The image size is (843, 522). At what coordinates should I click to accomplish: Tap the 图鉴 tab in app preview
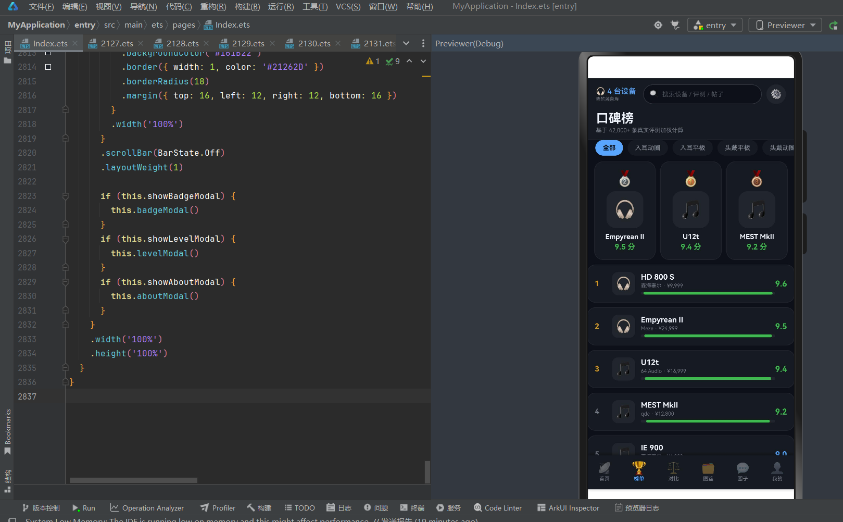tap(708, 471)
